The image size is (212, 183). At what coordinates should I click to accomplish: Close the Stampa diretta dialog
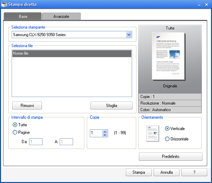coord(206,4)
